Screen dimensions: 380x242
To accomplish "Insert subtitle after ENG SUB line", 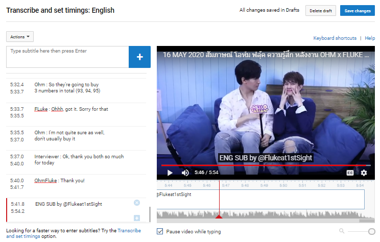I will pyautogui.click(x=137, y=218).
